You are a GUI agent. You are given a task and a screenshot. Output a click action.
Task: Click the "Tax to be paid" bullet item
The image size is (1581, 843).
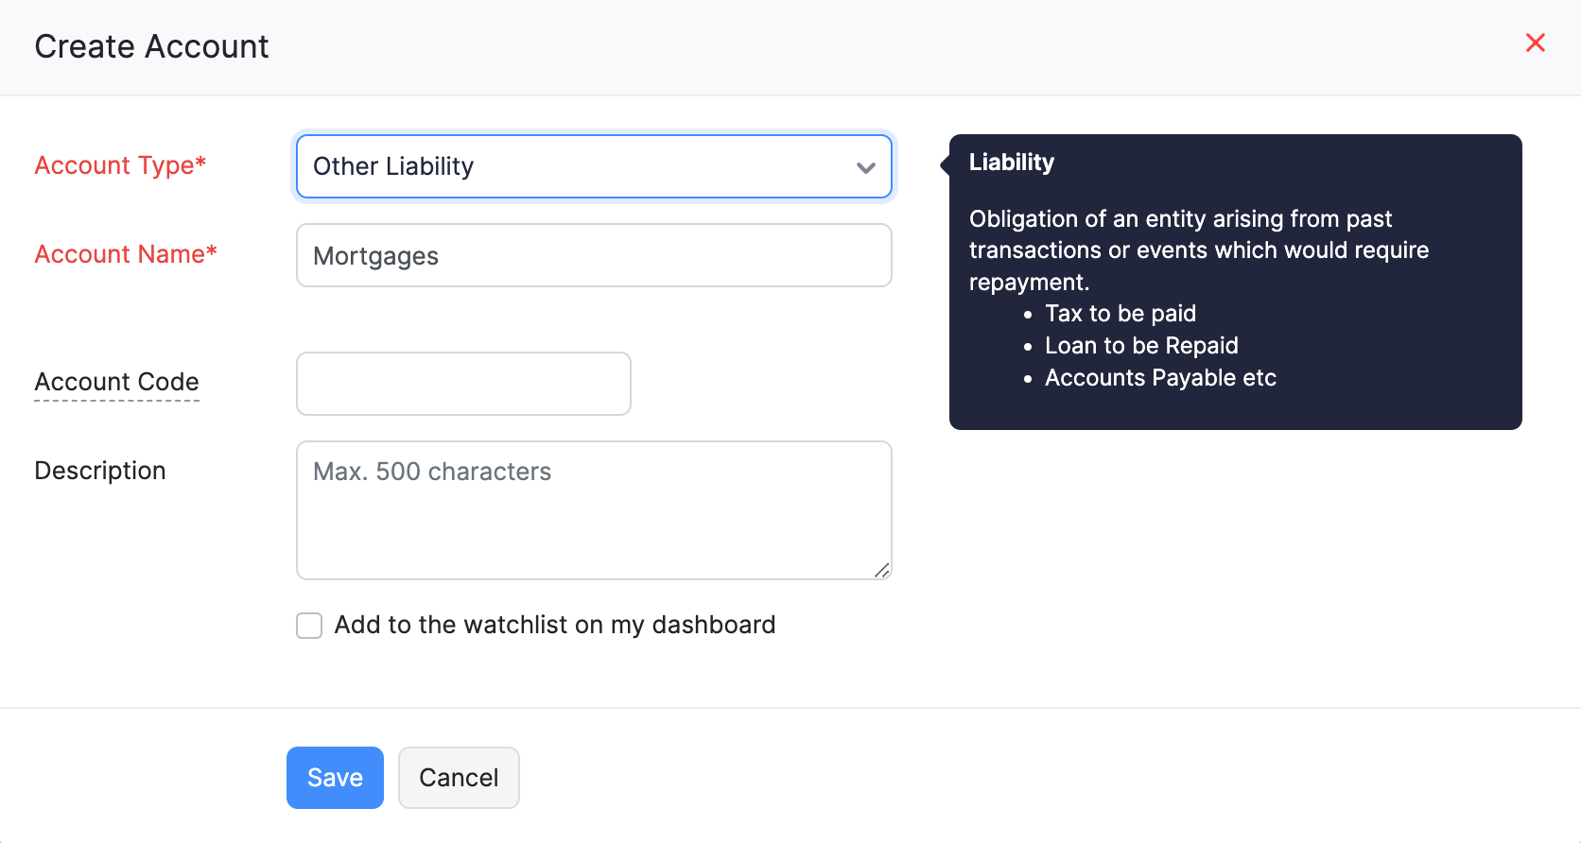tap(1120, 313)
